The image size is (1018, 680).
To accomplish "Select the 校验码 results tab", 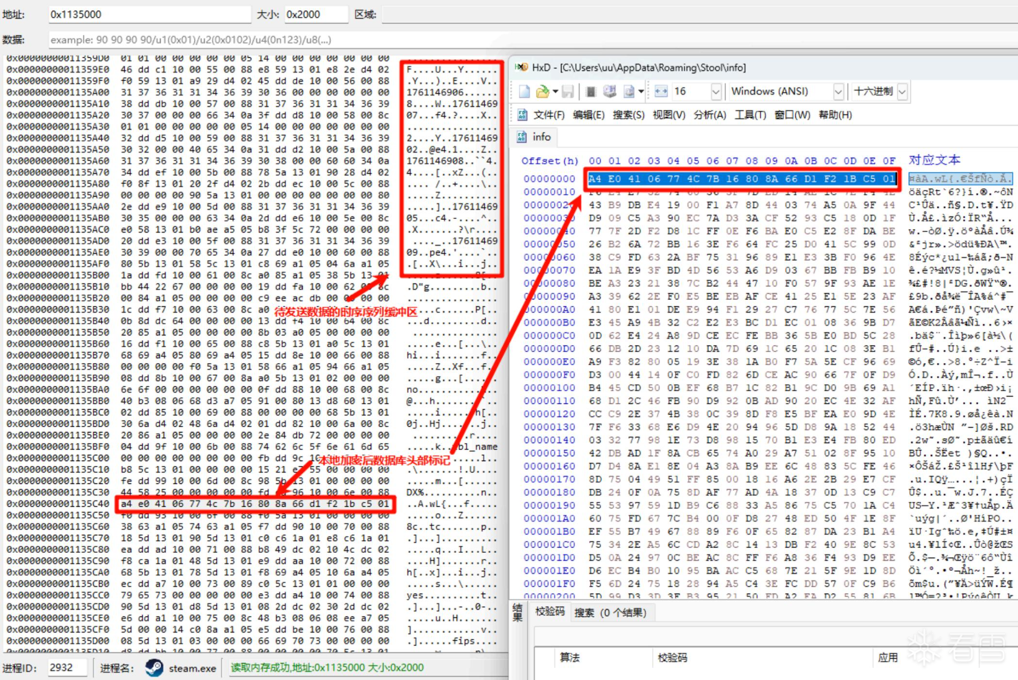I will (550, 612).
